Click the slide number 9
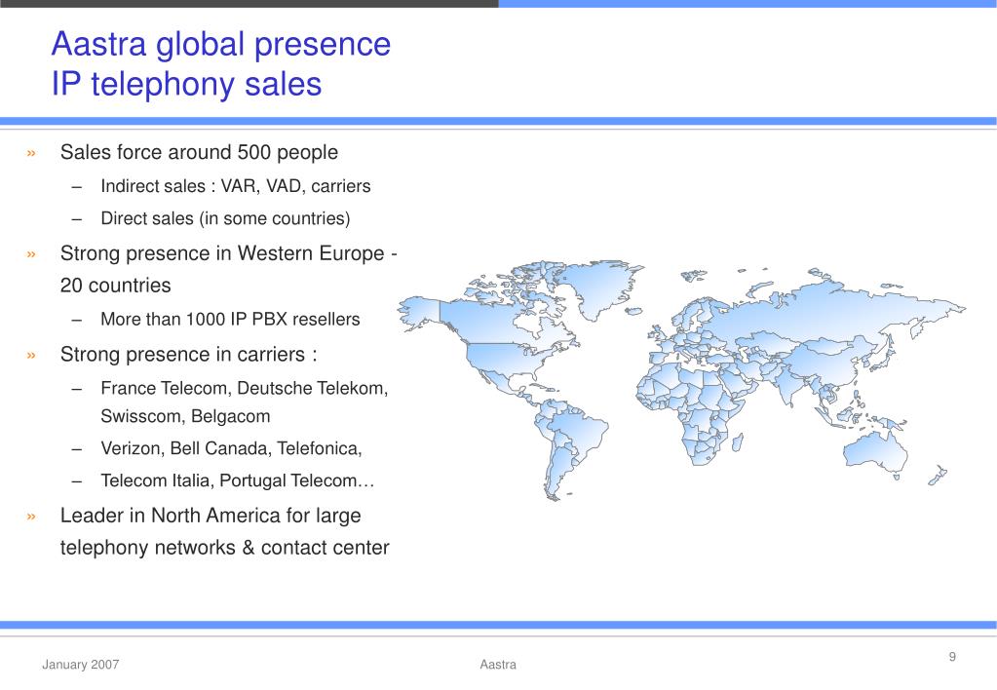 click(952, 656)
